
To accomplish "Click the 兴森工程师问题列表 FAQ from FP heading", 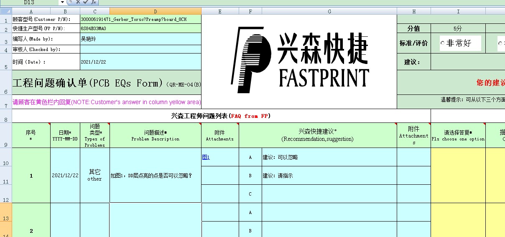I will pos(221,116).
